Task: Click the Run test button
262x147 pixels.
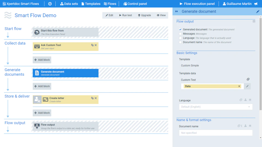Action: (126, 15)
